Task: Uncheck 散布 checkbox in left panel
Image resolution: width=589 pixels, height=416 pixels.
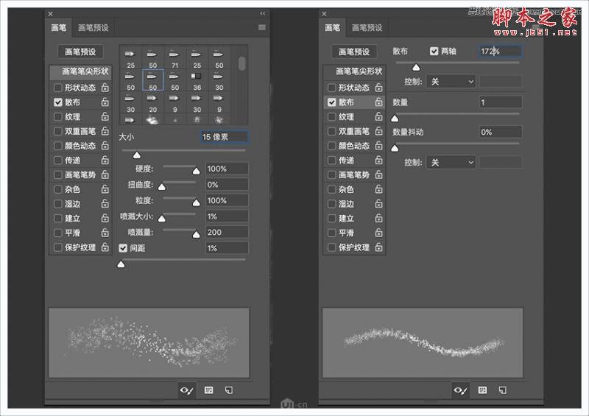Action: click(58, 102)
